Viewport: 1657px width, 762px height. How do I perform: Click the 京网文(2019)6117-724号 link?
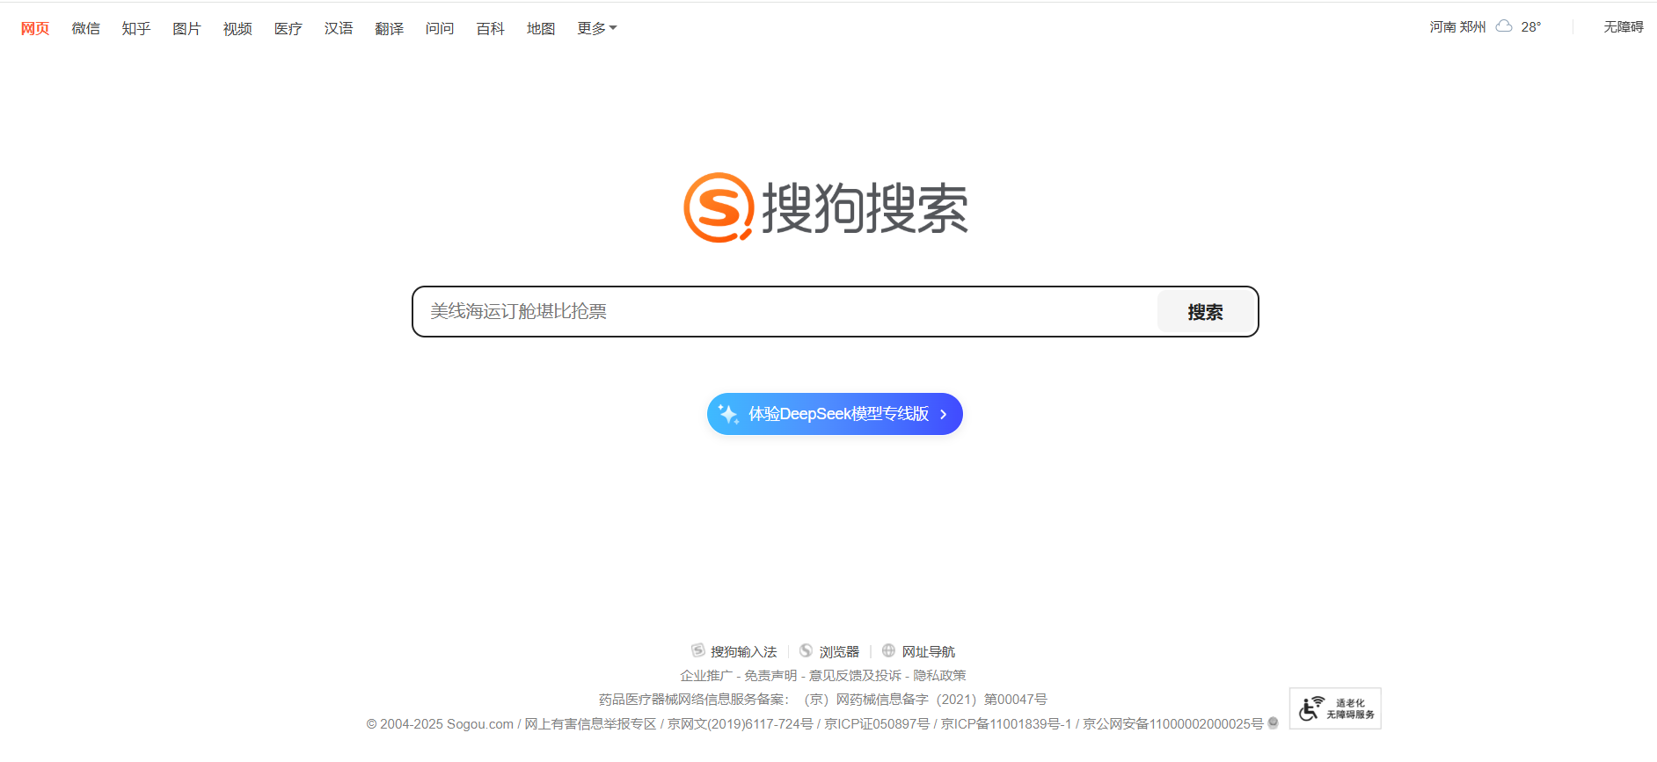(x=740, y=723)
